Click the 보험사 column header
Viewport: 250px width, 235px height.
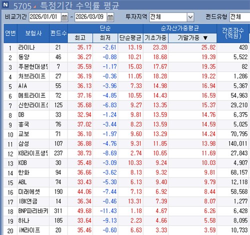tap(33, 33)
